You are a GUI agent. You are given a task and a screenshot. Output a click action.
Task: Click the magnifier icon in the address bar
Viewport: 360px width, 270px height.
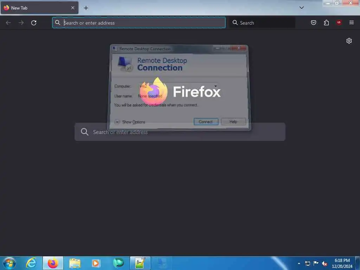click(x=58, y=22)
